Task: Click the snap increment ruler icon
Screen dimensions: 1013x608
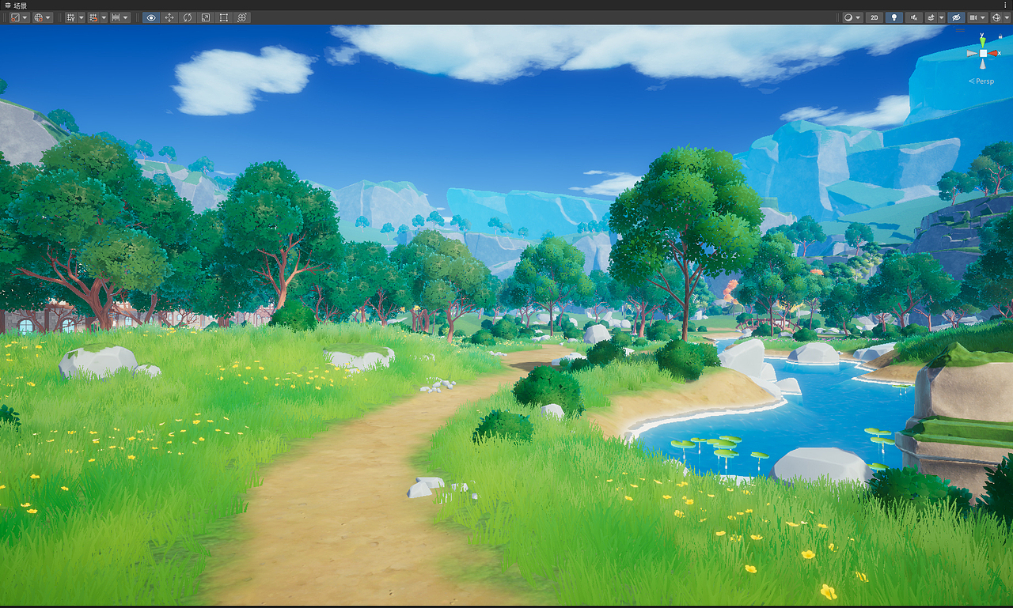Action: pos(116,17)
